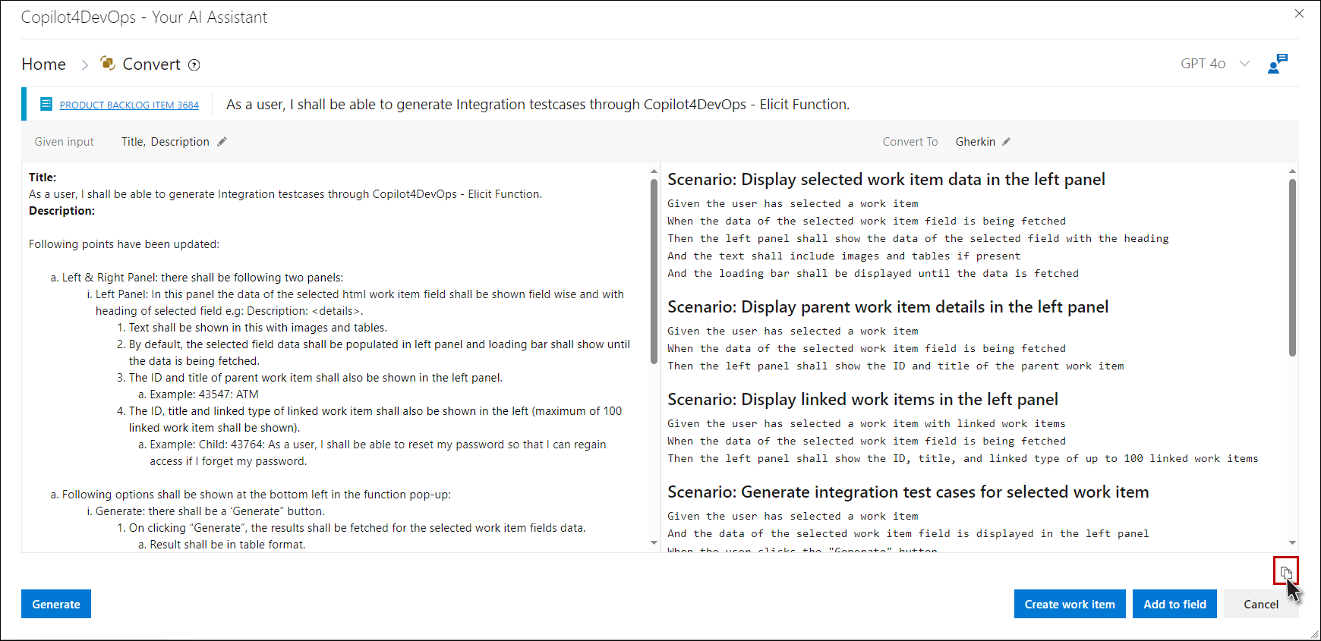This screenshot has width=1321, height=641.
Task: Click 'Scenario: Display selected work item data' heading
Action: (x=886, y=180)
